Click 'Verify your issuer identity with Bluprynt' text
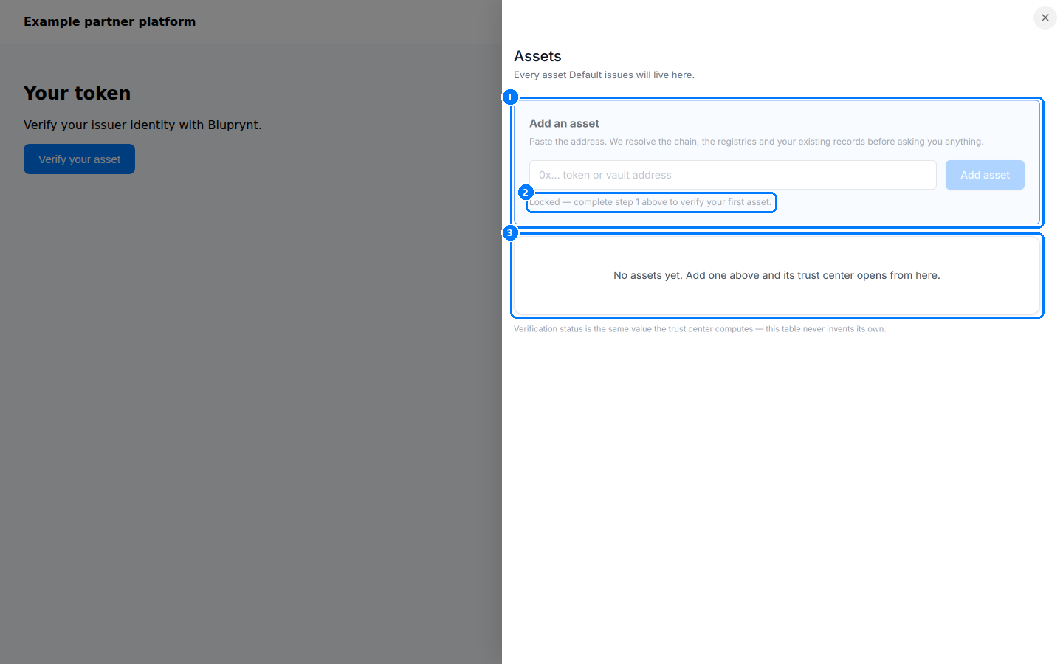Viewport: 1063px width, 664px height. pos(142,125)
